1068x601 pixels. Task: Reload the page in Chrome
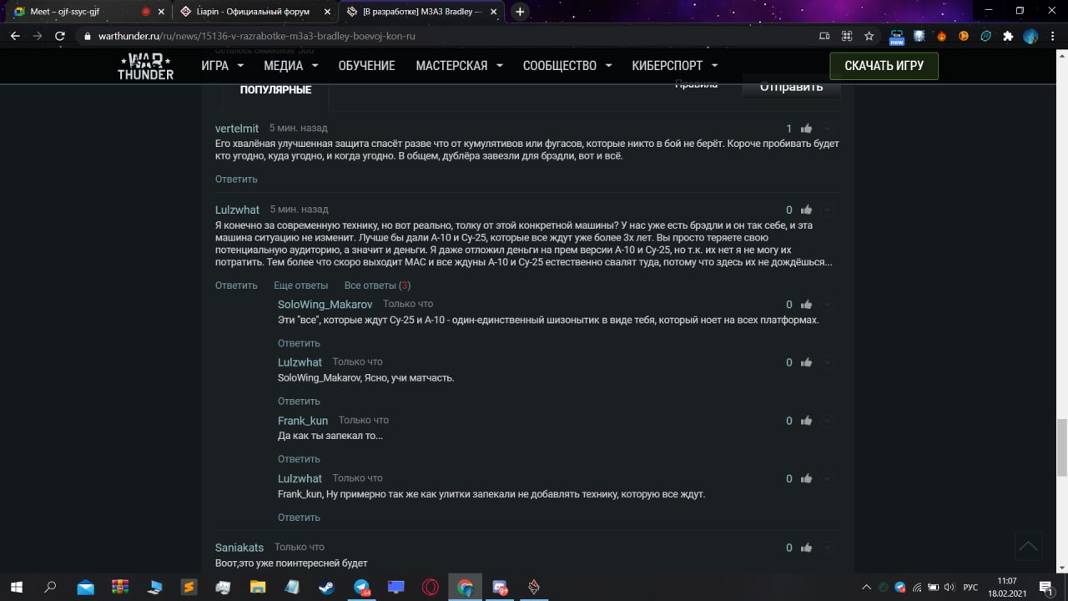click(x=60, y=36)
